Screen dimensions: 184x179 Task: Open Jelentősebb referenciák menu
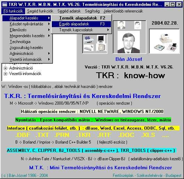point(123,11)
